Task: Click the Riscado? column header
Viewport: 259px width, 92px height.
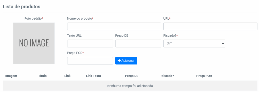Action: 167,76
